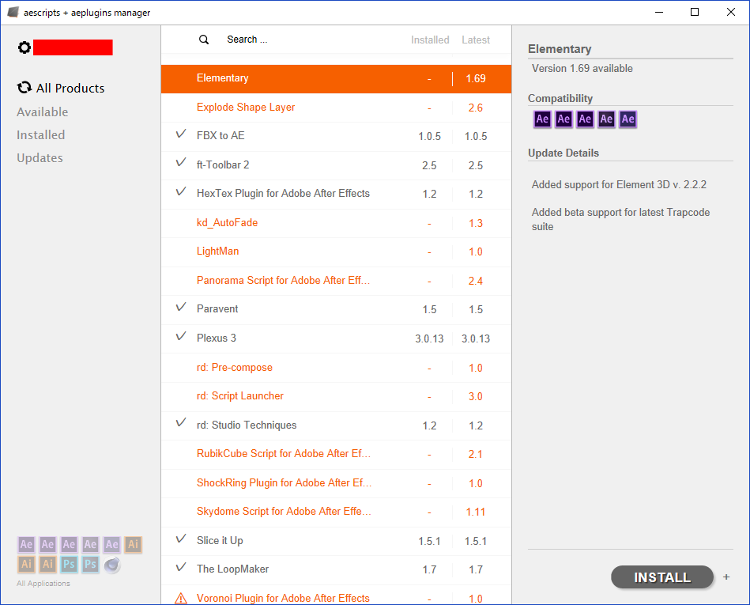Choose the kd_AutoFade entry

pos(336,223)
